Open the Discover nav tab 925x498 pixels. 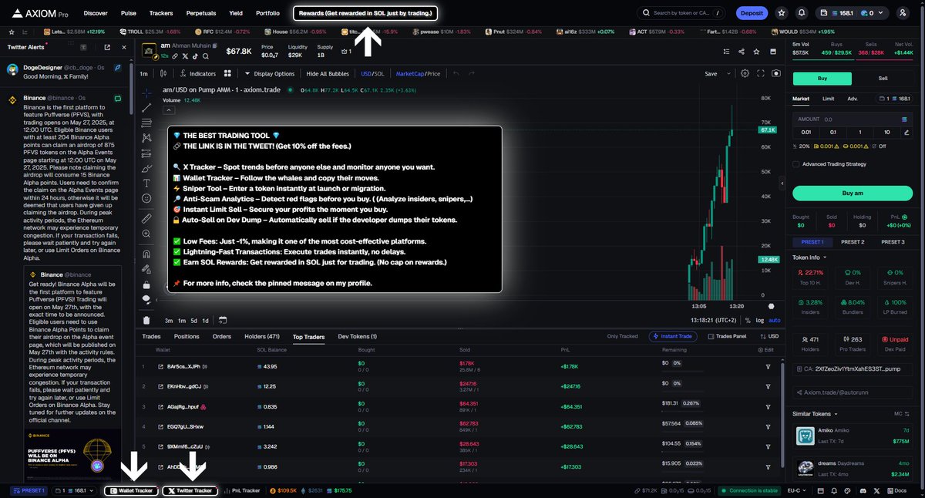96,13
